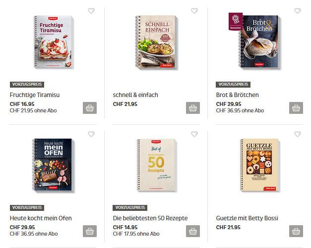The height and width of the screenshot is (248, 311).
Task: Add Guetzle mit Betty Bossi to basket
Action: [296, 231]
